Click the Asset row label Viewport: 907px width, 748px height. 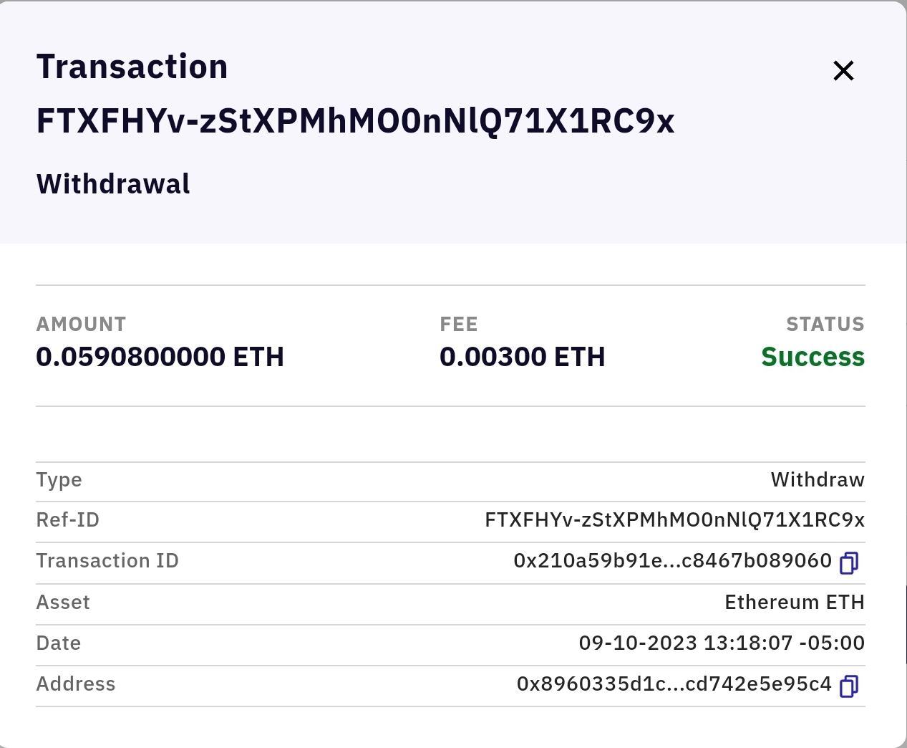pyautogui.click(x=63, y=602)
